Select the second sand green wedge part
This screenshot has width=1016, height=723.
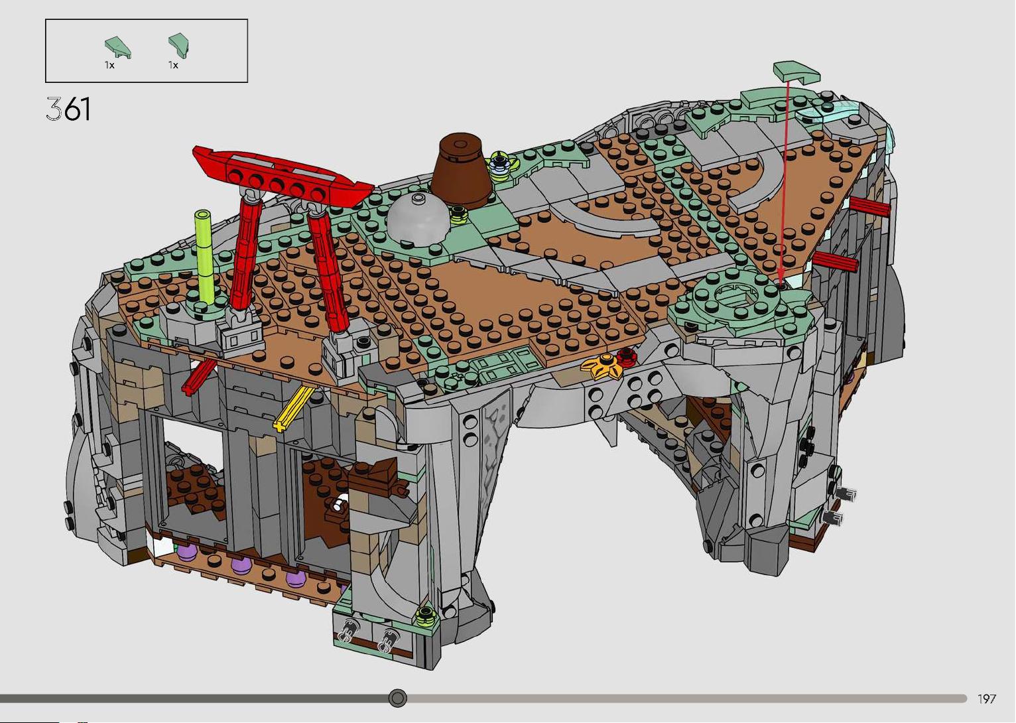[178, 46]
